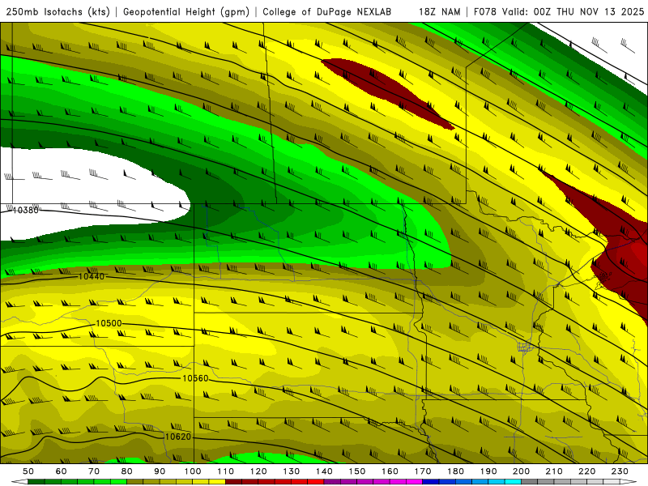Viewport: 648px width, 486px height.
Task: Click the 150 value on the color scale
Action: point(357,471)
